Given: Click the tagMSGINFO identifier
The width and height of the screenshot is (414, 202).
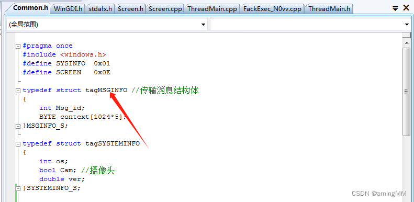Looking at the screenshot, I should [x=106, y=91].
